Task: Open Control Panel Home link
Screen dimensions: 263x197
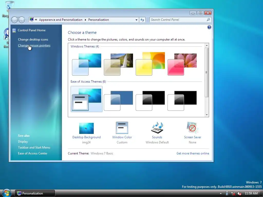Action: (x=32, y=30)
